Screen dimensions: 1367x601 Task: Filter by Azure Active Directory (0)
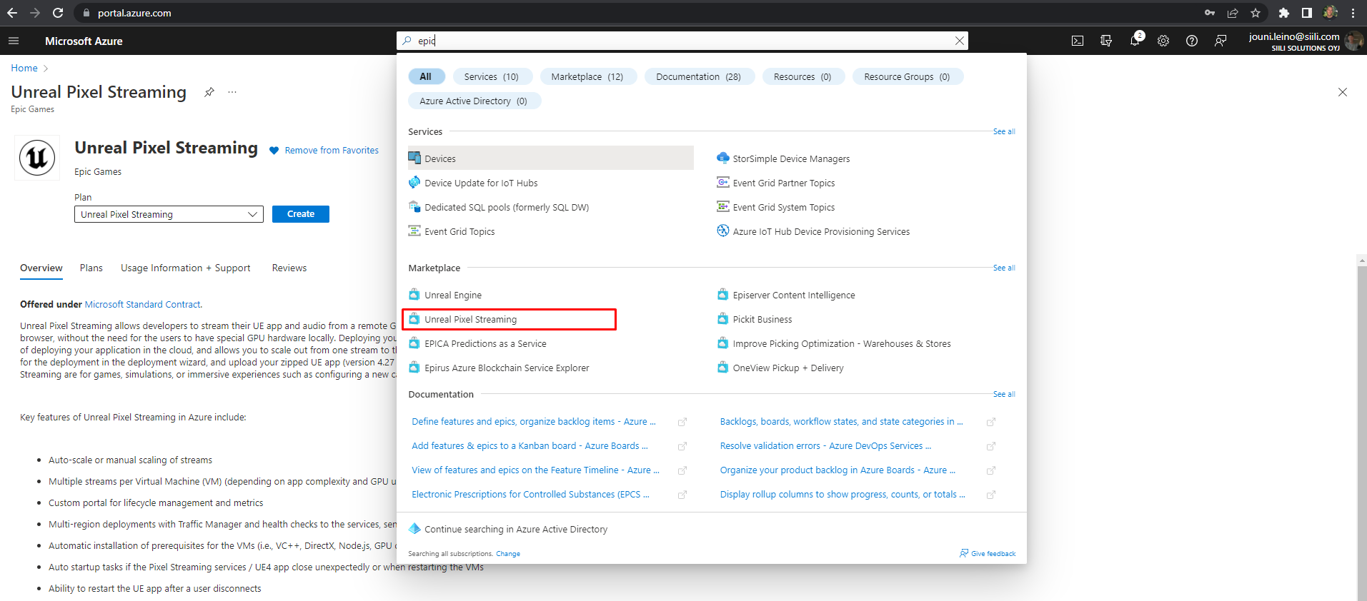click(x=474, y=101)
